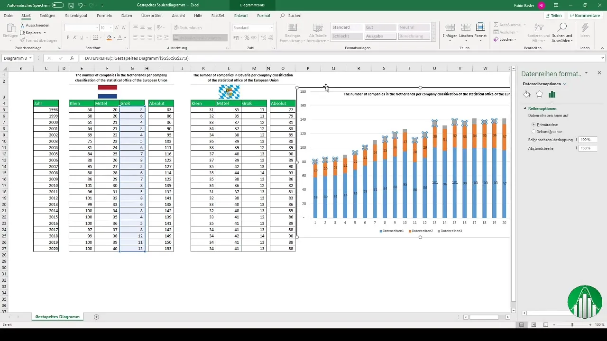The width and height of the screenshot is (607, 341).
Task: Click the user avatar FB in the title bar
Action: pyautogui.click(x=542, y=5)
